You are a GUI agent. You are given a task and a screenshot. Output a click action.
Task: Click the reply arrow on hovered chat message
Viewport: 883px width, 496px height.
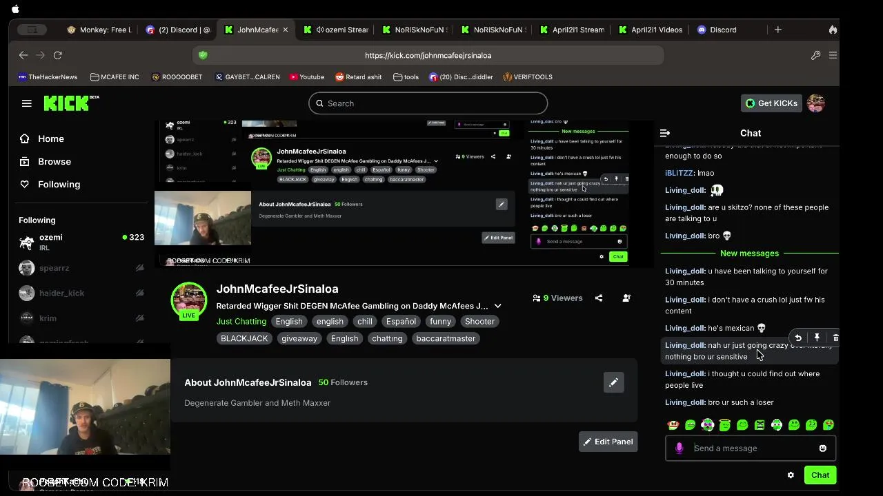(x=798, y=338)
